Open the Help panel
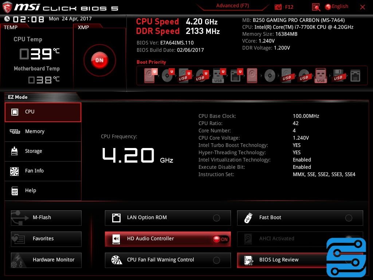The height and width of the screenshot is (280, 373). [x=43, y=190]
